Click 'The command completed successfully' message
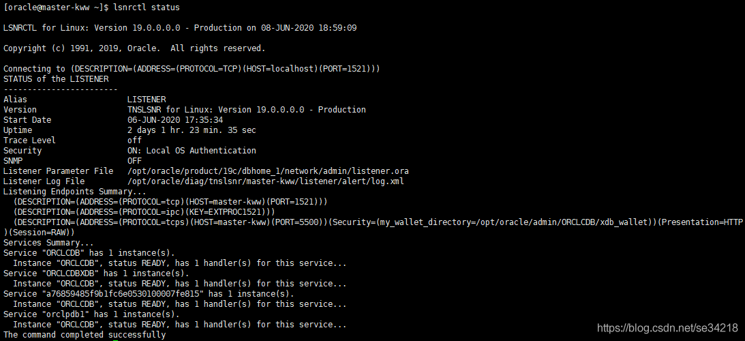745x341 pixels. pos(85,335)
